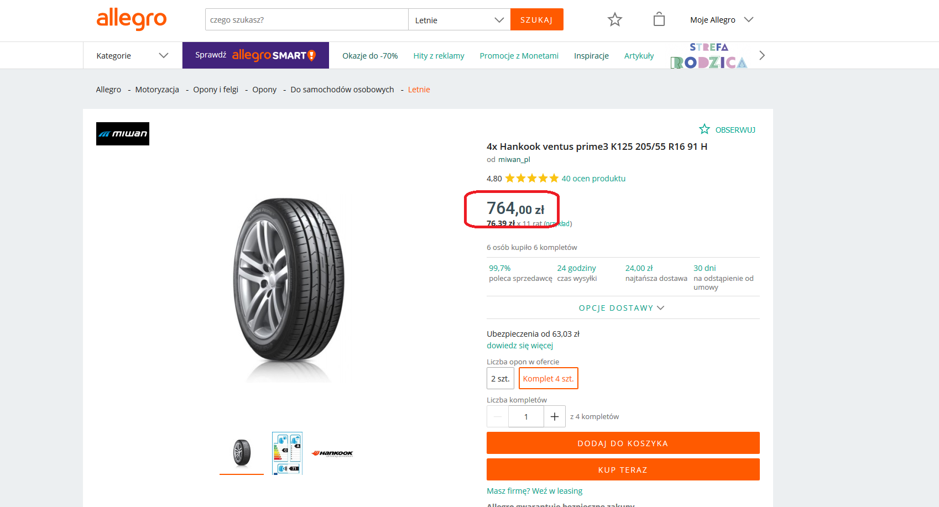
Task: Expand Opcje Dostawy section
Action: (x=622, y=308)
